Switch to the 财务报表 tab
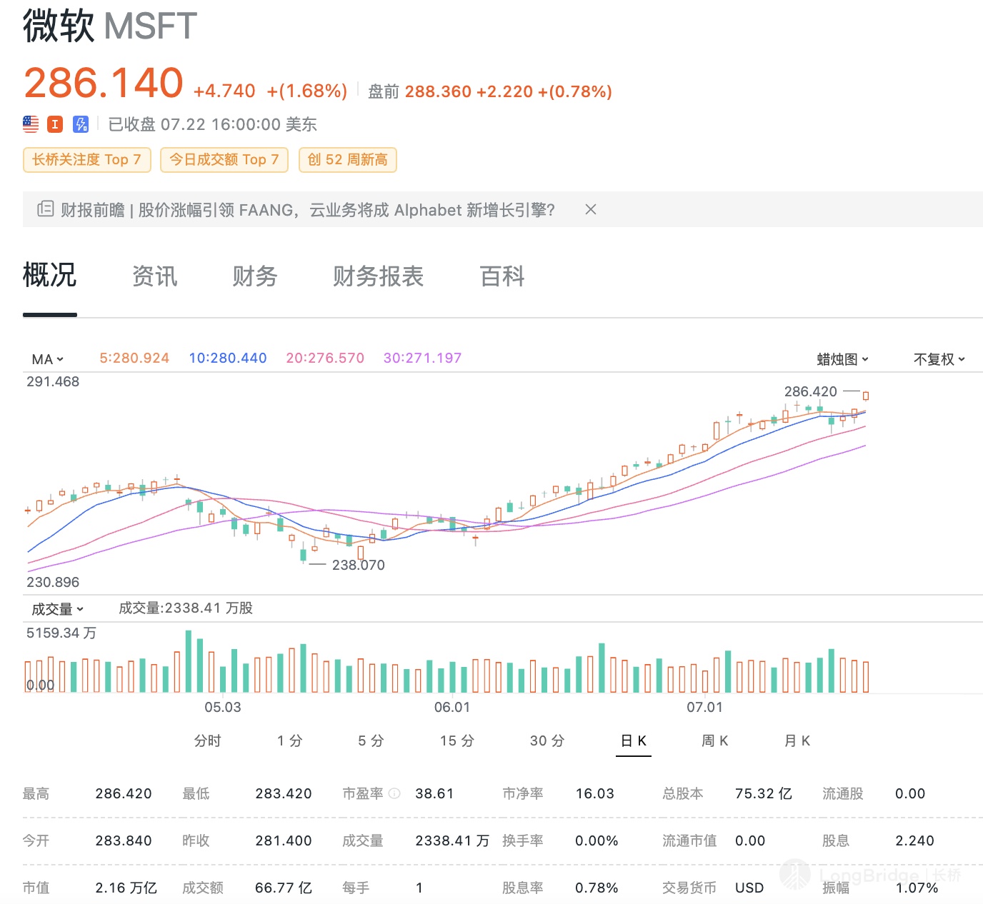Screen dimensions: 983x904 (379, 276)
